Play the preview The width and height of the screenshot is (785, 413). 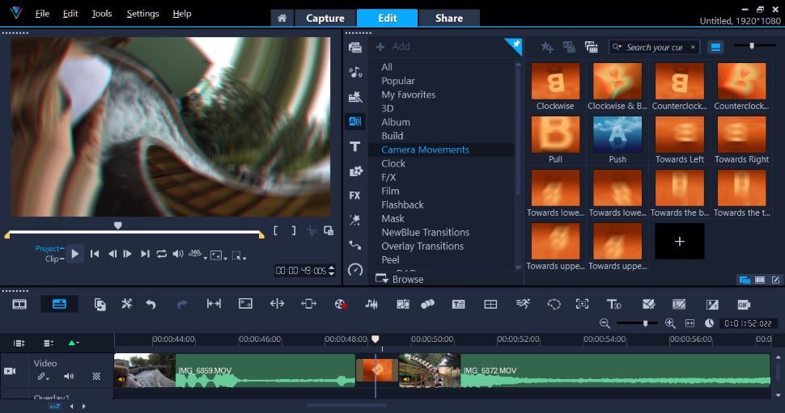(74, 254)
